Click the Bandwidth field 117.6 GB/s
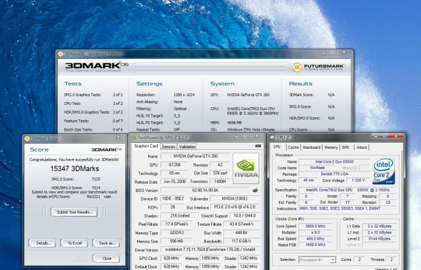Viewport: 421px width, 270px height. tap(241, 241)
